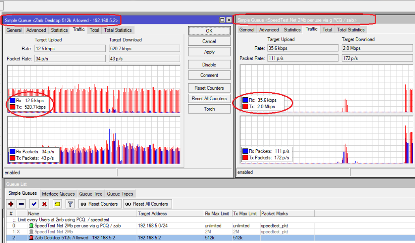415x243 pixels.
Task: Open the filter funnel icon
Action: [70, 204]
